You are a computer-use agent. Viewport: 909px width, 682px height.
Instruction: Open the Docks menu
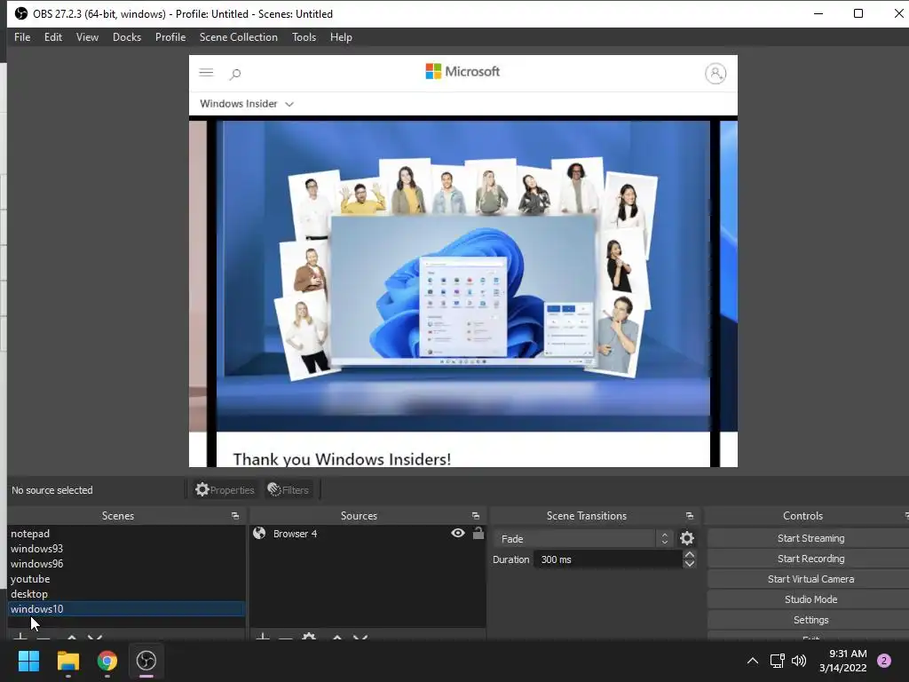click(127, 37)
